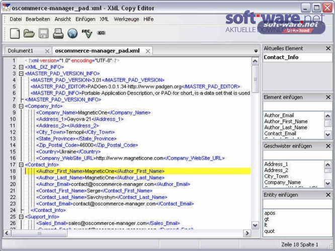Close the oscommerce-manager_pad.xml tab with its X

pos(148,51)
